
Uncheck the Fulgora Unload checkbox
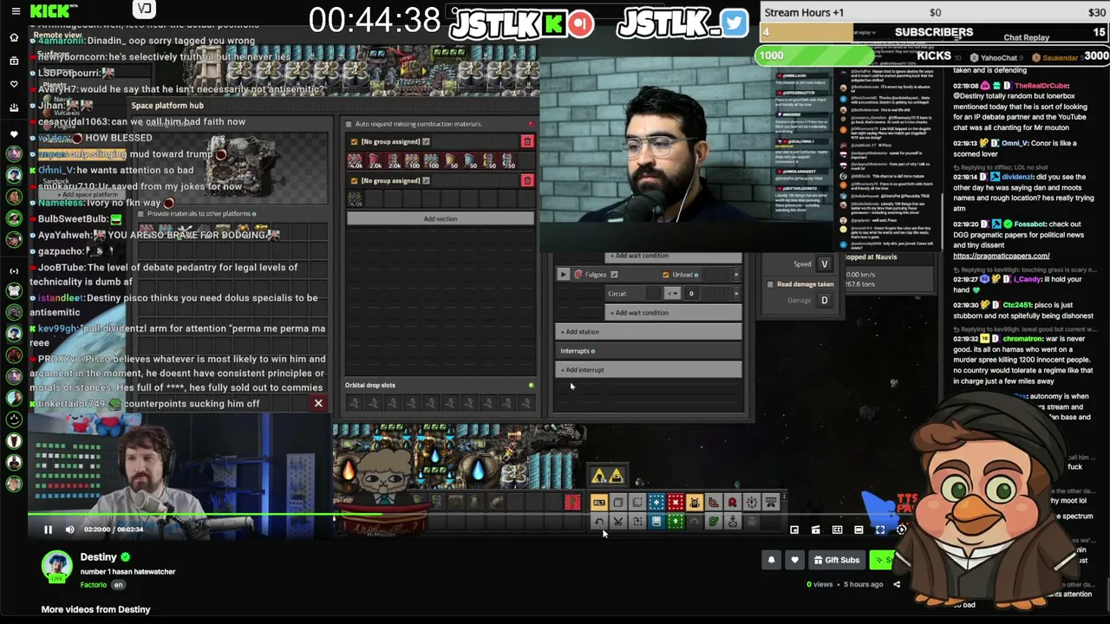[666, 275]
